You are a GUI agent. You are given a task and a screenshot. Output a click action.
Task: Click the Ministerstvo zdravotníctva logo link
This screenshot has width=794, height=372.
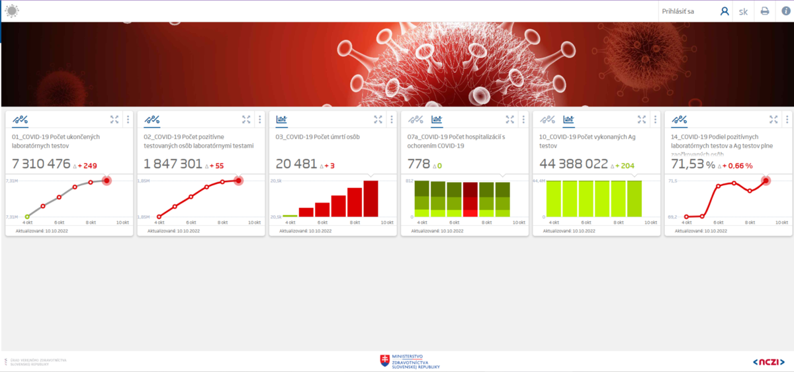click(410, 361)
